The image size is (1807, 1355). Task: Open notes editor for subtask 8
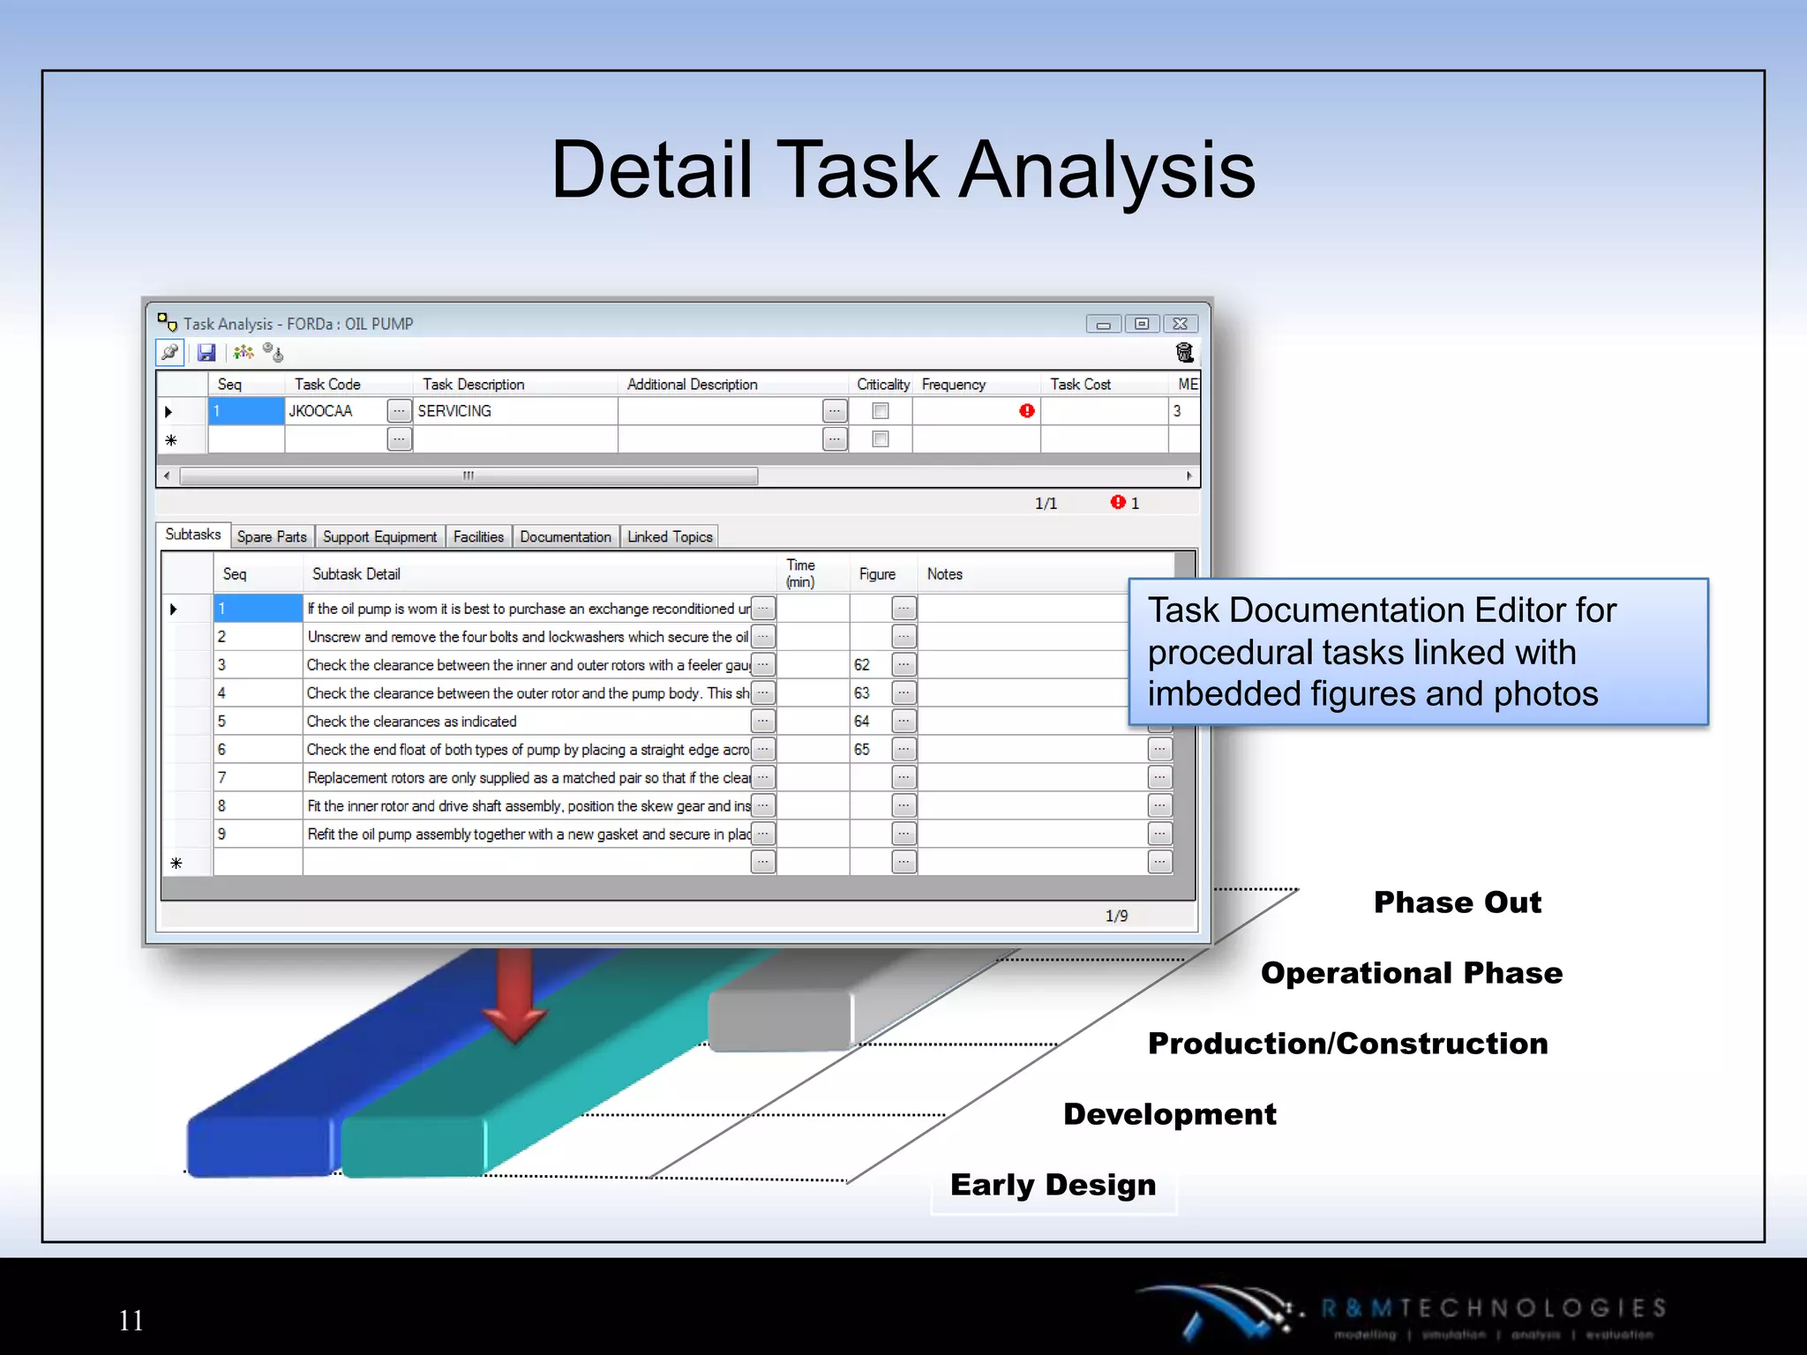[x=1160, y=806]
